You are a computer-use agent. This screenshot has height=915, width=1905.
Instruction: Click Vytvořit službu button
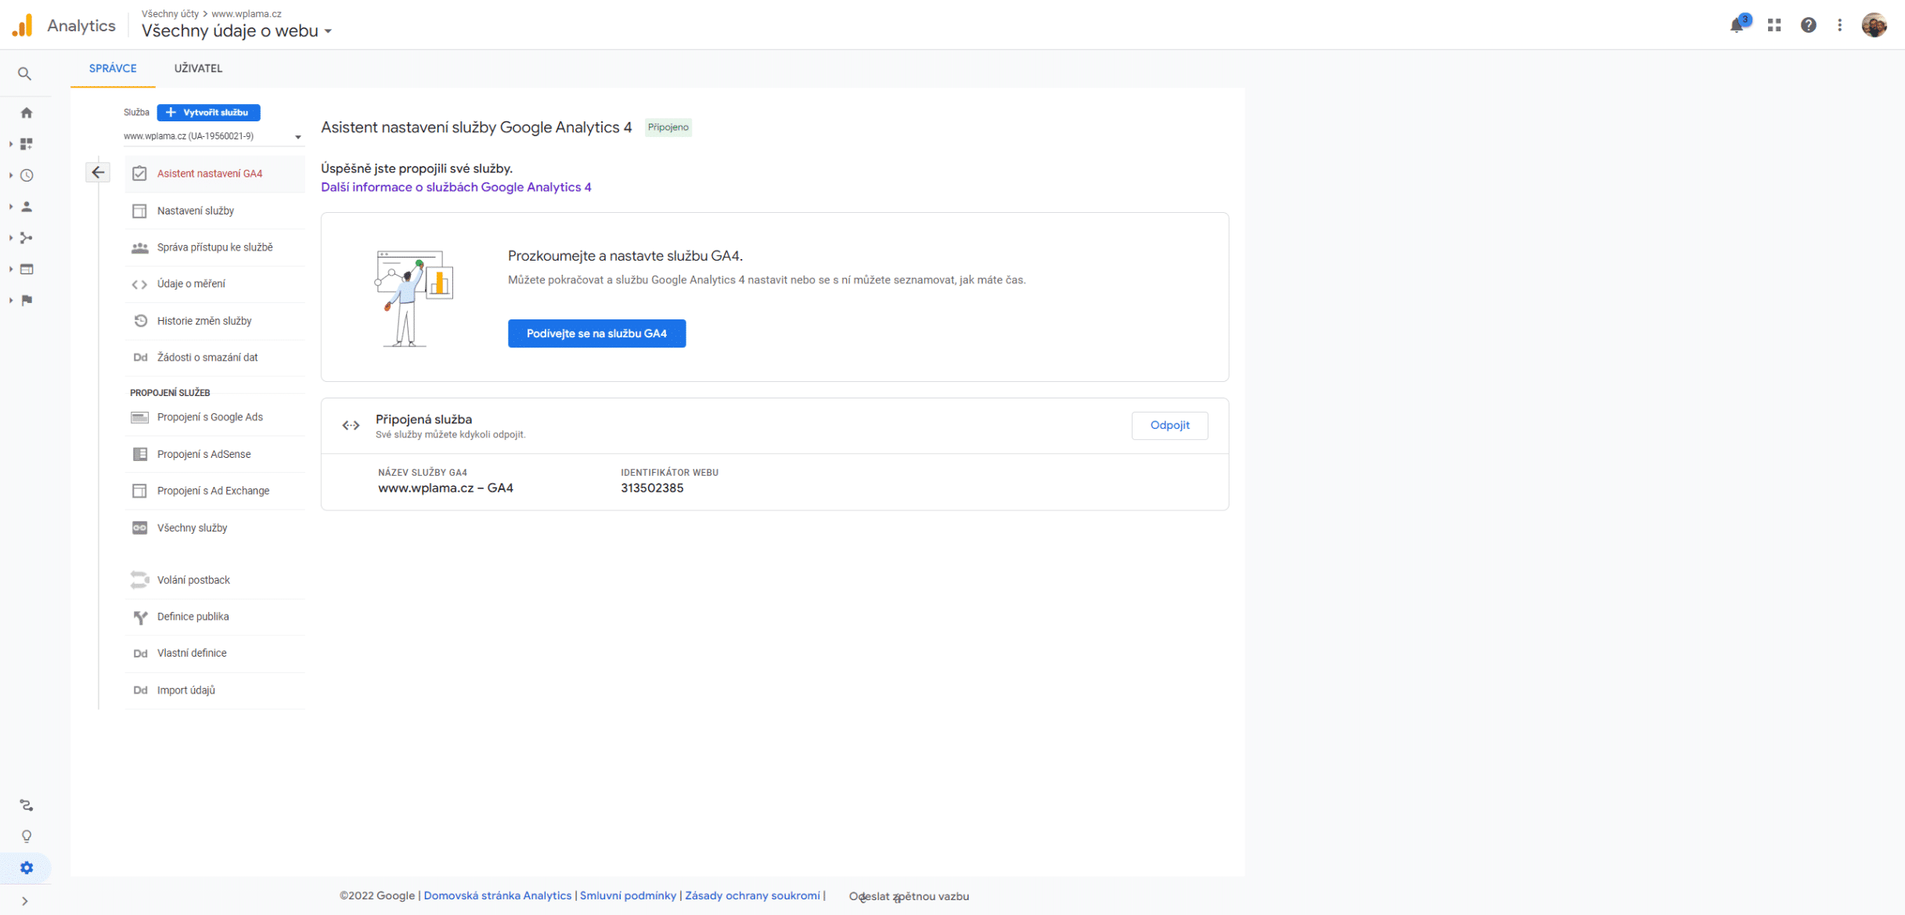[208, 113]
